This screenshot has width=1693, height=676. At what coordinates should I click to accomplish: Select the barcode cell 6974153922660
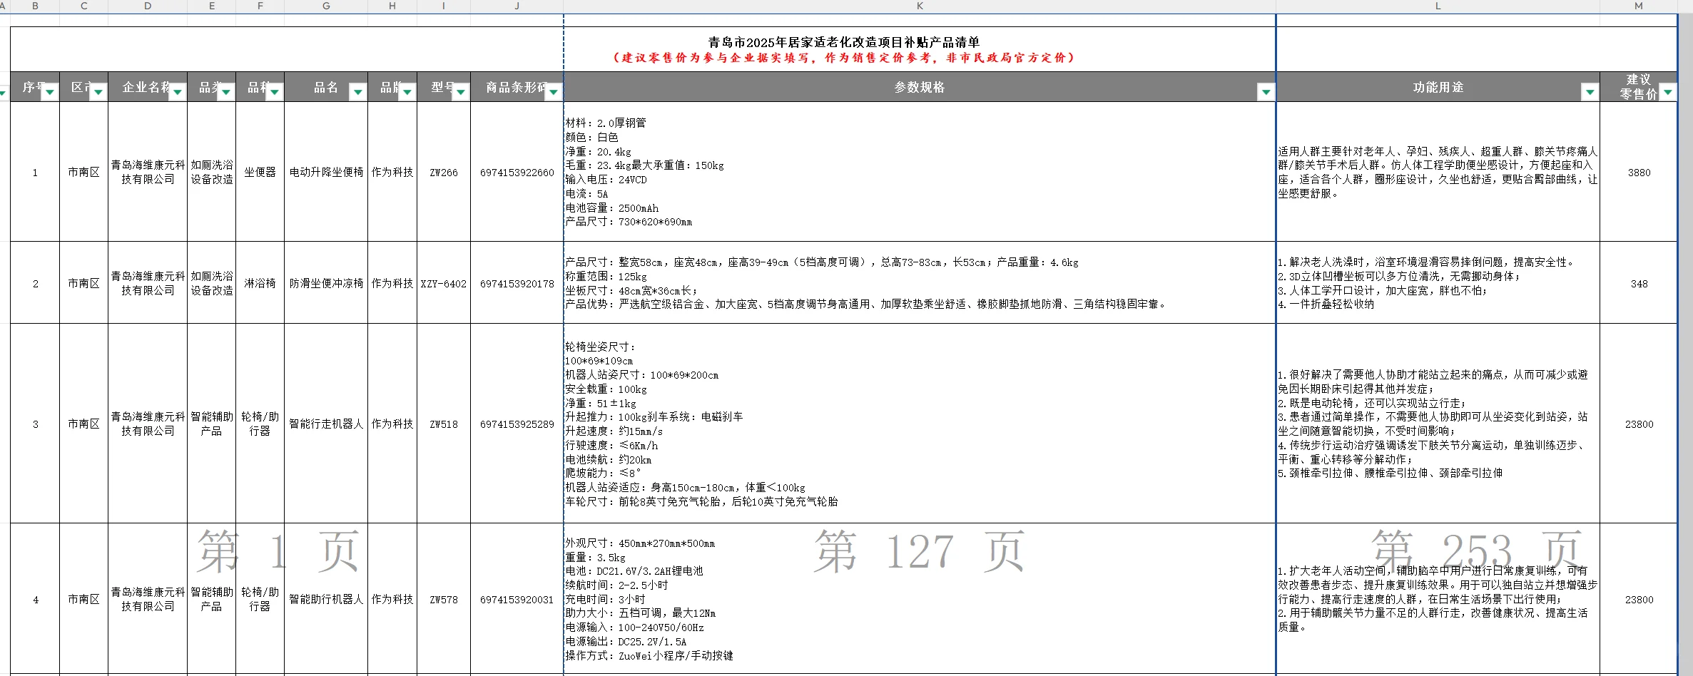(517, 172)
